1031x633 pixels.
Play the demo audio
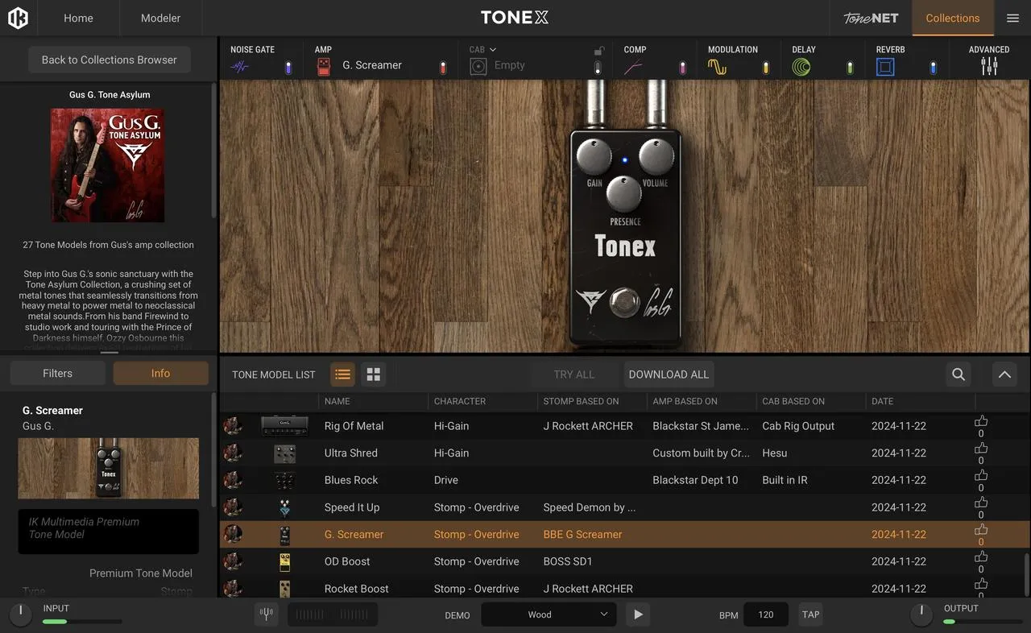click(x=638, y=614)
